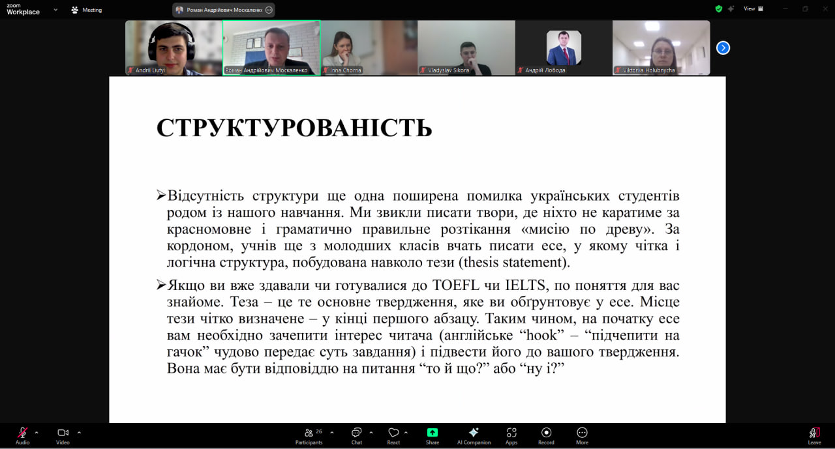
Task: Click the muted mic icon beside Inna Chorna
Action: point(326,70)
